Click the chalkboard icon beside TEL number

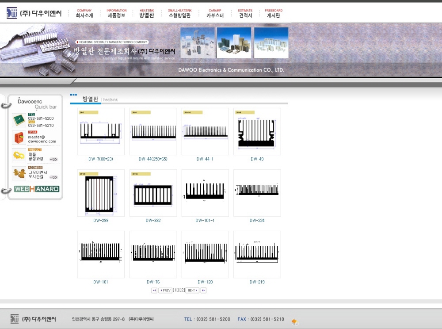pyautogui.click(x=19, y=120)
